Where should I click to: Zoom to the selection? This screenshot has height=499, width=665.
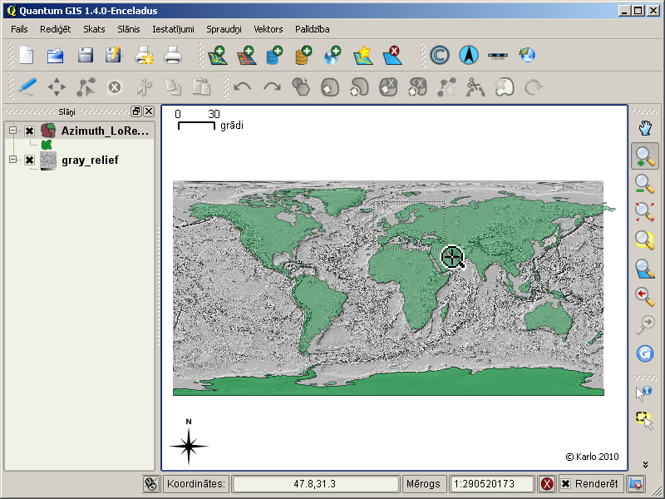click(x=645, y=240)
